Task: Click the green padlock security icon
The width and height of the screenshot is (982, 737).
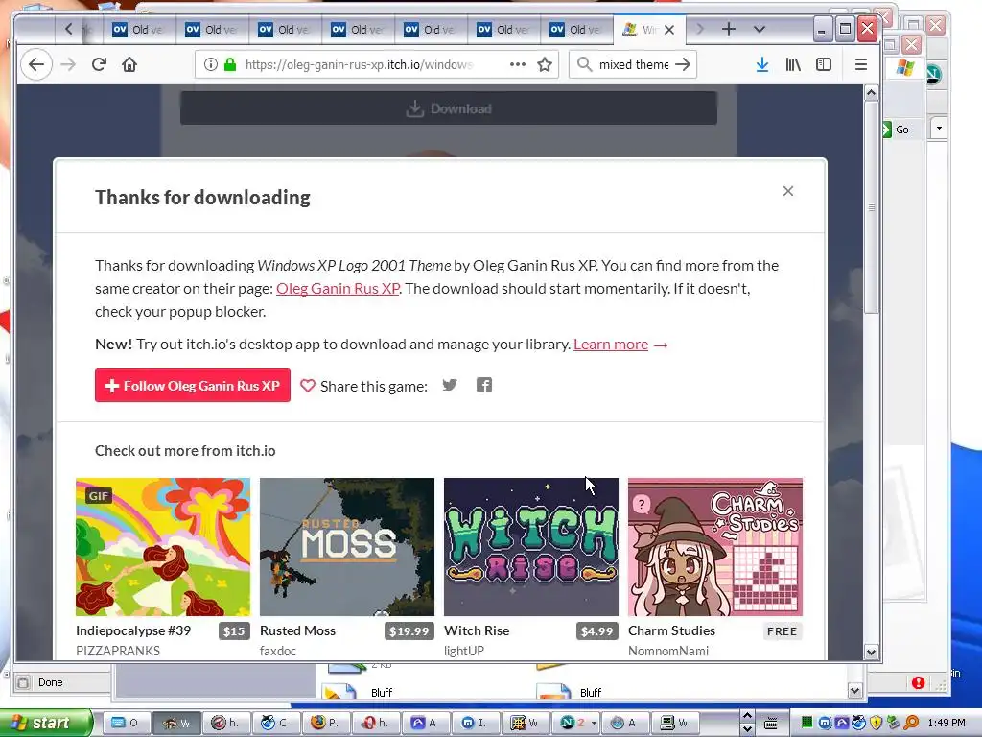Action: pyautogui.click(x=230, y=64)
